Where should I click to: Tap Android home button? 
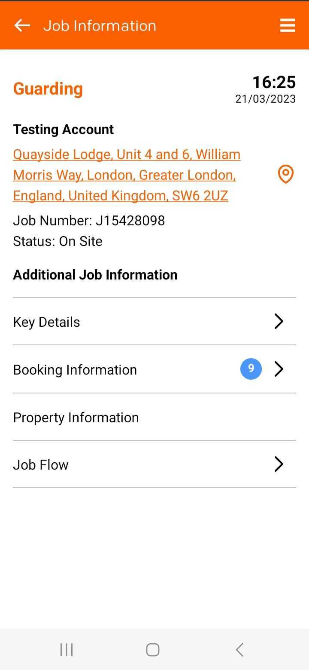153,649
